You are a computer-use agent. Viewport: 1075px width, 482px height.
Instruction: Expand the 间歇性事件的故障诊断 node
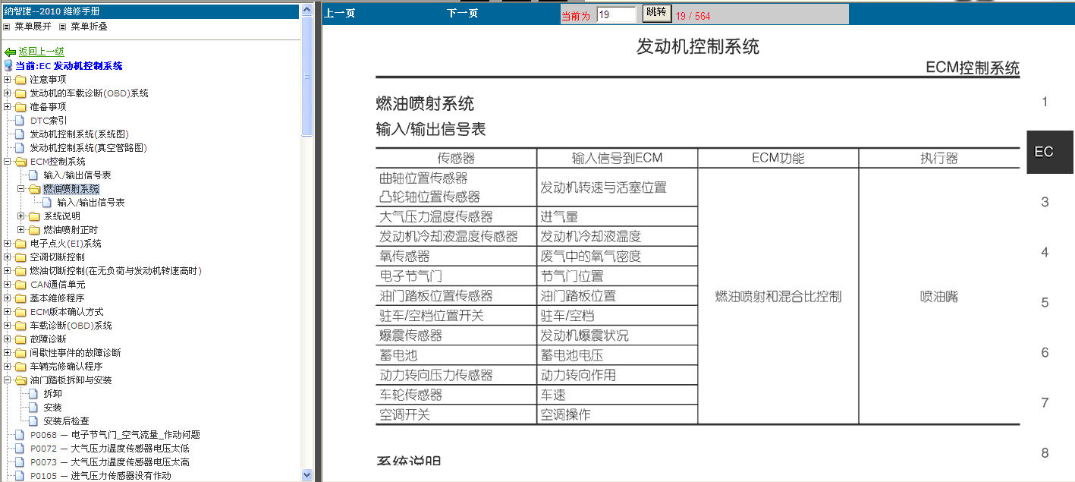[8, 353]
